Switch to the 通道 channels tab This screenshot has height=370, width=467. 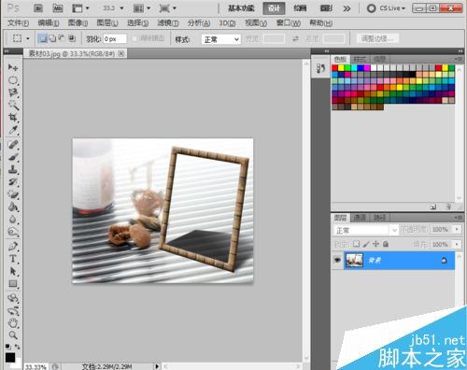(360, 218)
